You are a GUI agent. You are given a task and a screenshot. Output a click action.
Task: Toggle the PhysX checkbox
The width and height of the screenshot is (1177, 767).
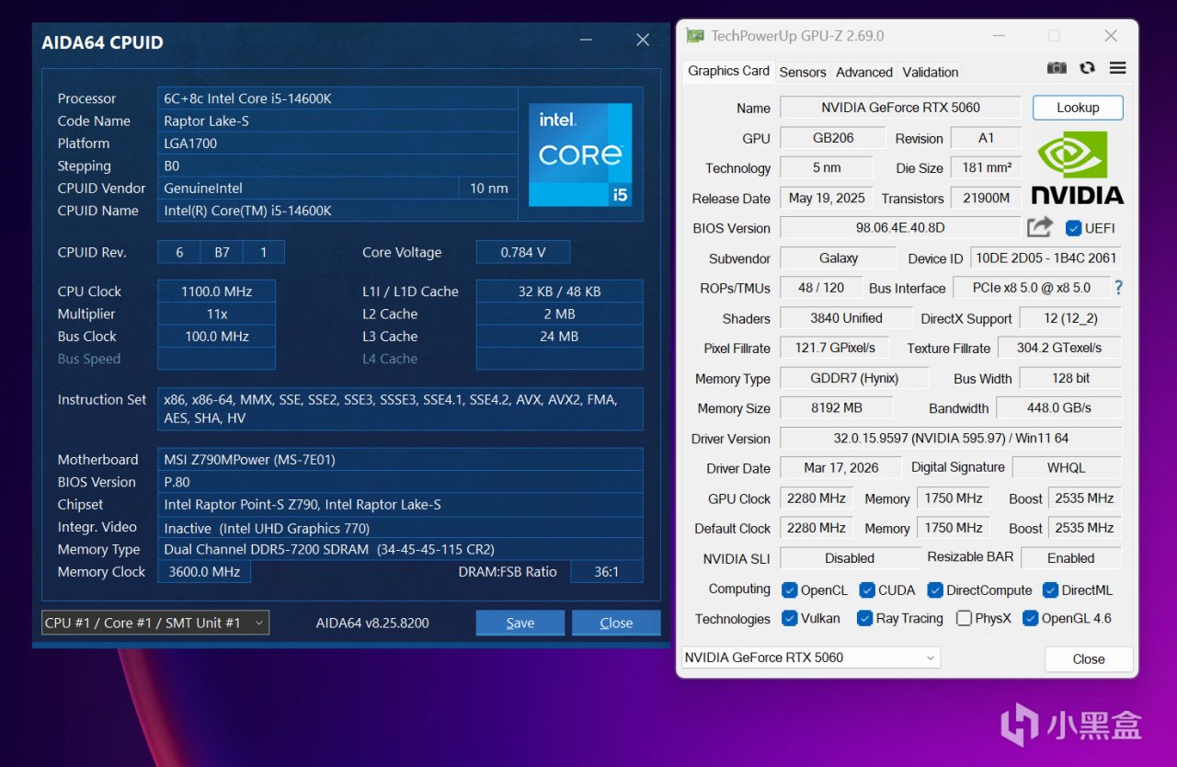(964, 618)
